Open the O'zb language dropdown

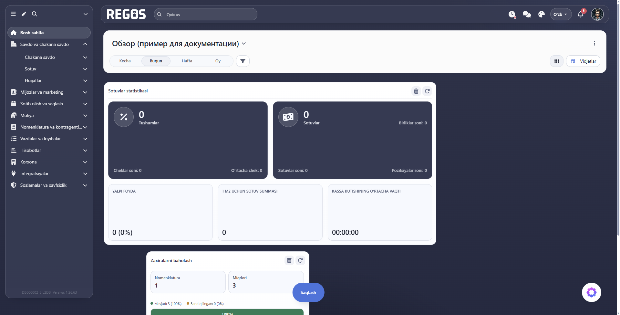point(561,14)
